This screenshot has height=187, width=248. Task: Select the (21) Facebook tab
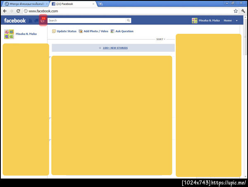pyautogui.click(x=73, y=4)
